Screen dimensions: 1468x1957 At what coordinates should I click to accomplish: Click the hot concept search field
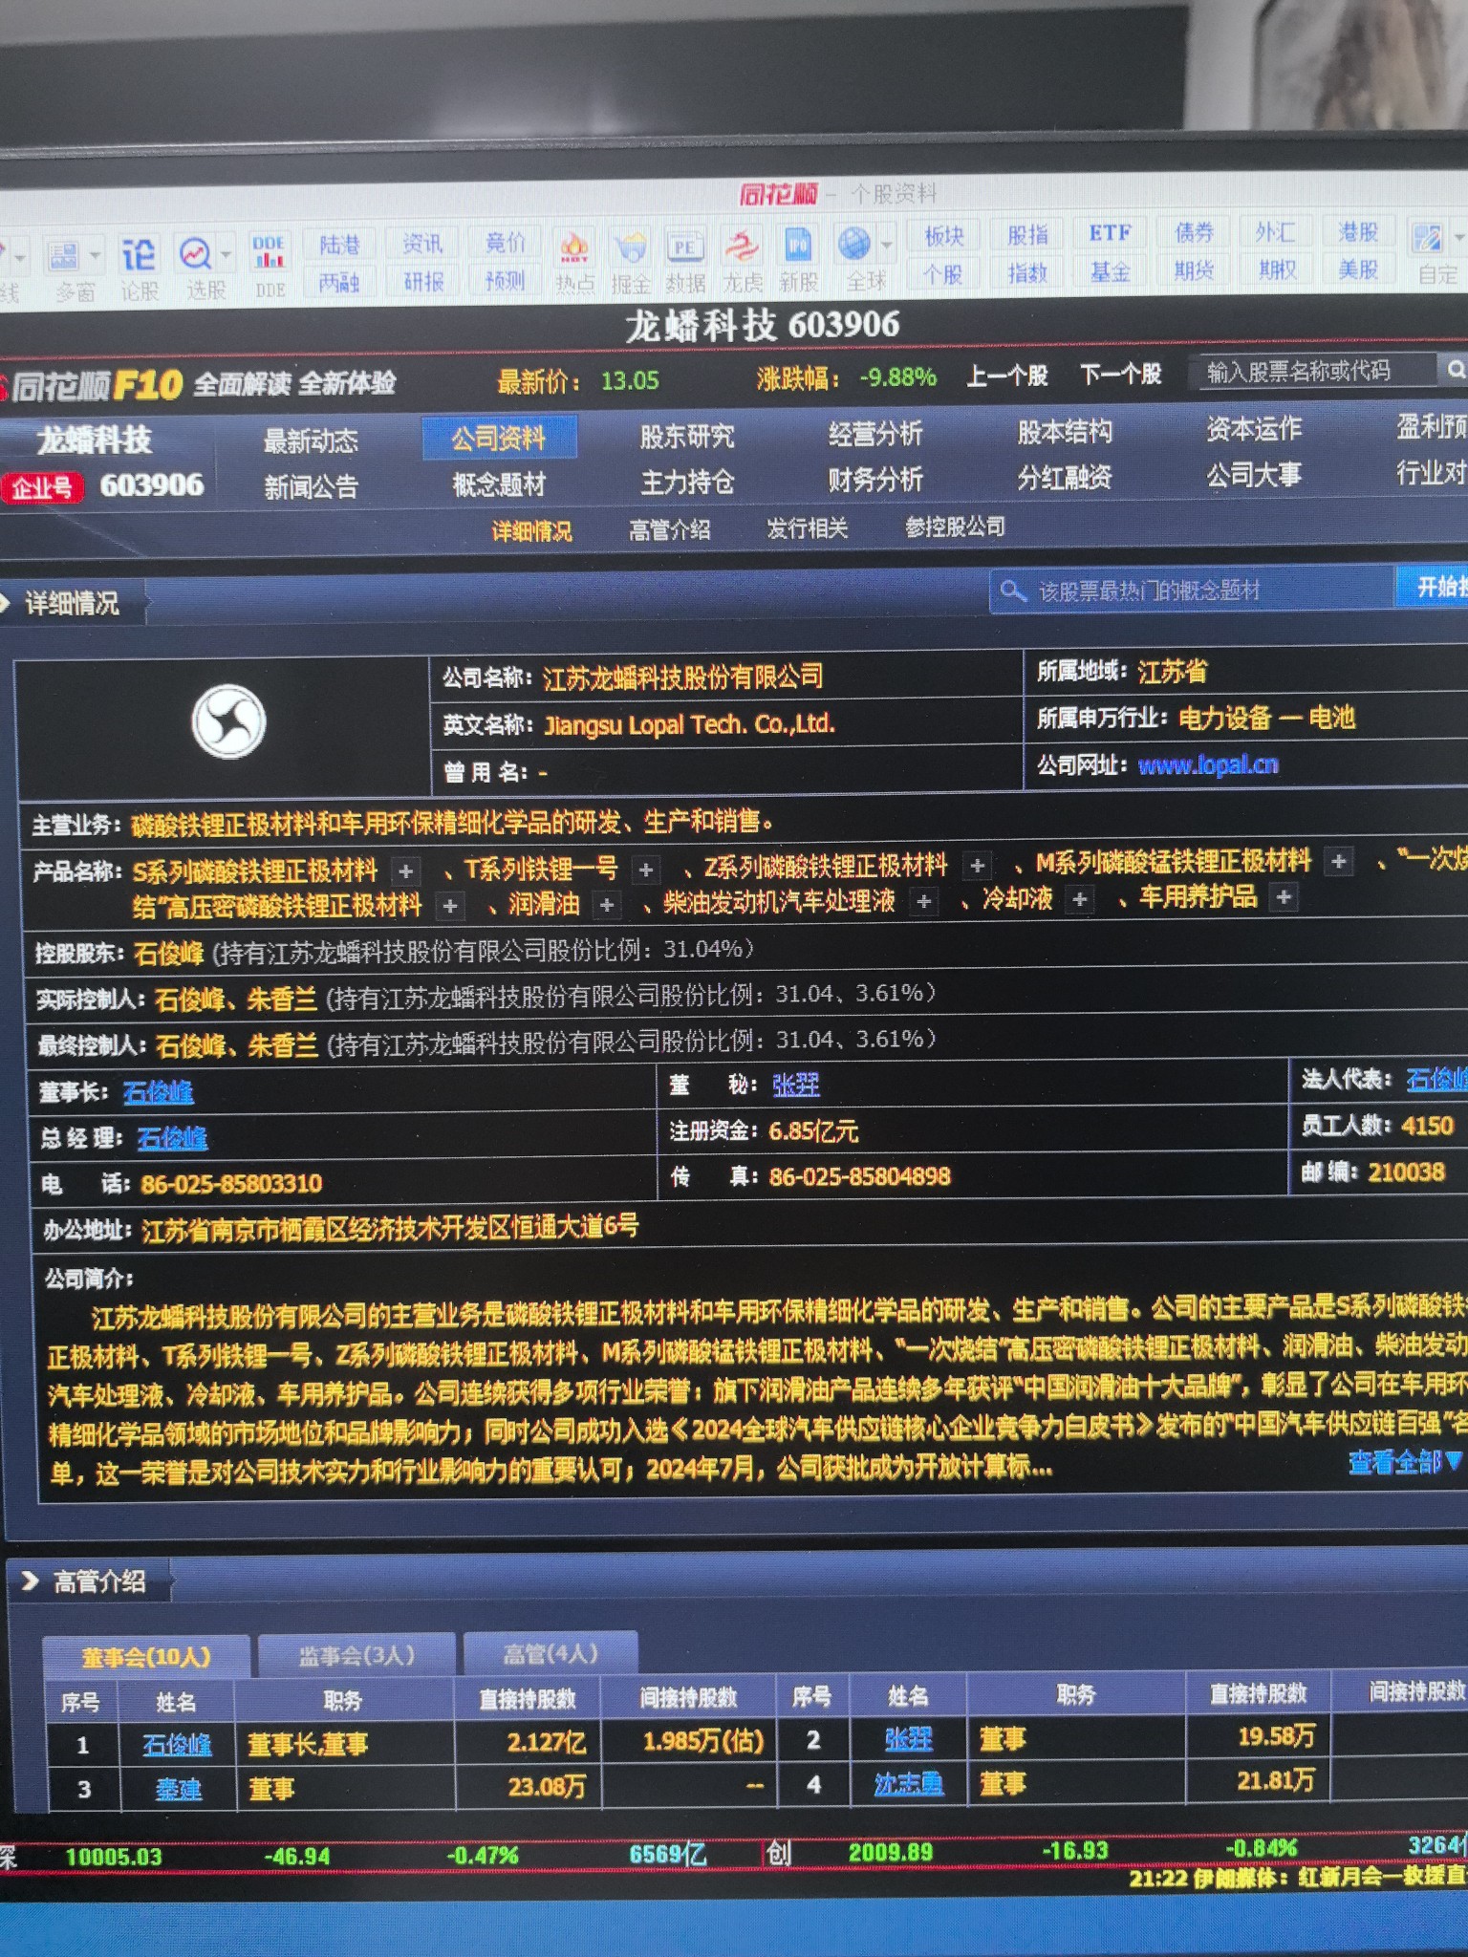[x=1193, y=591]
